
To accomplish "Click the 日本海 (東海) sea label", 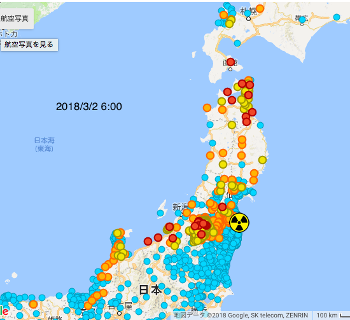I will coord(44,144).
